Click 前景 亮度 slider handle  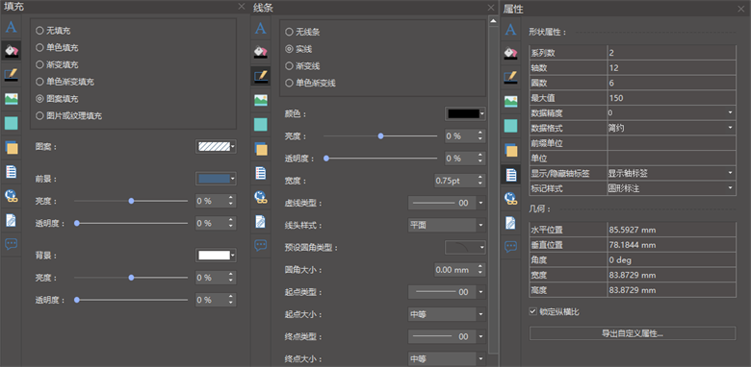(x=131, y=201)
